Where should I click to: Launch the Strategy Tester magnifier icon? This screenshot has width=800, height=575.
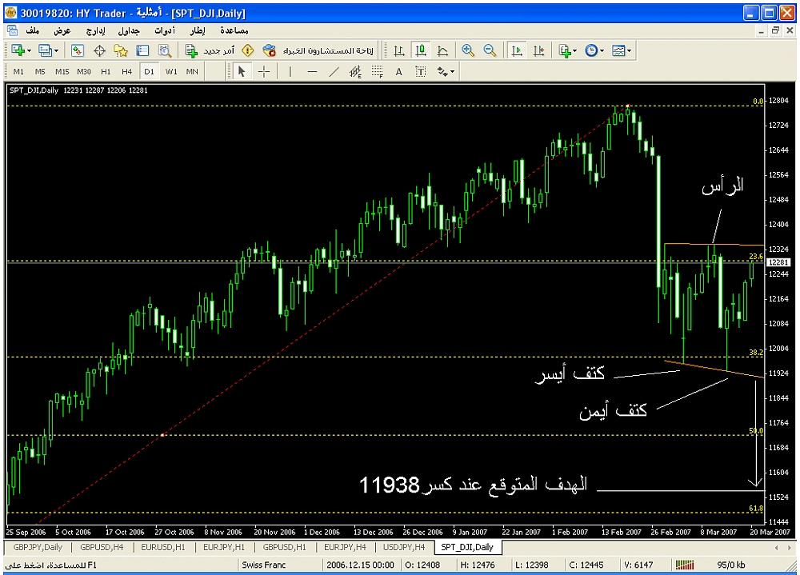(x=164, y=50)
